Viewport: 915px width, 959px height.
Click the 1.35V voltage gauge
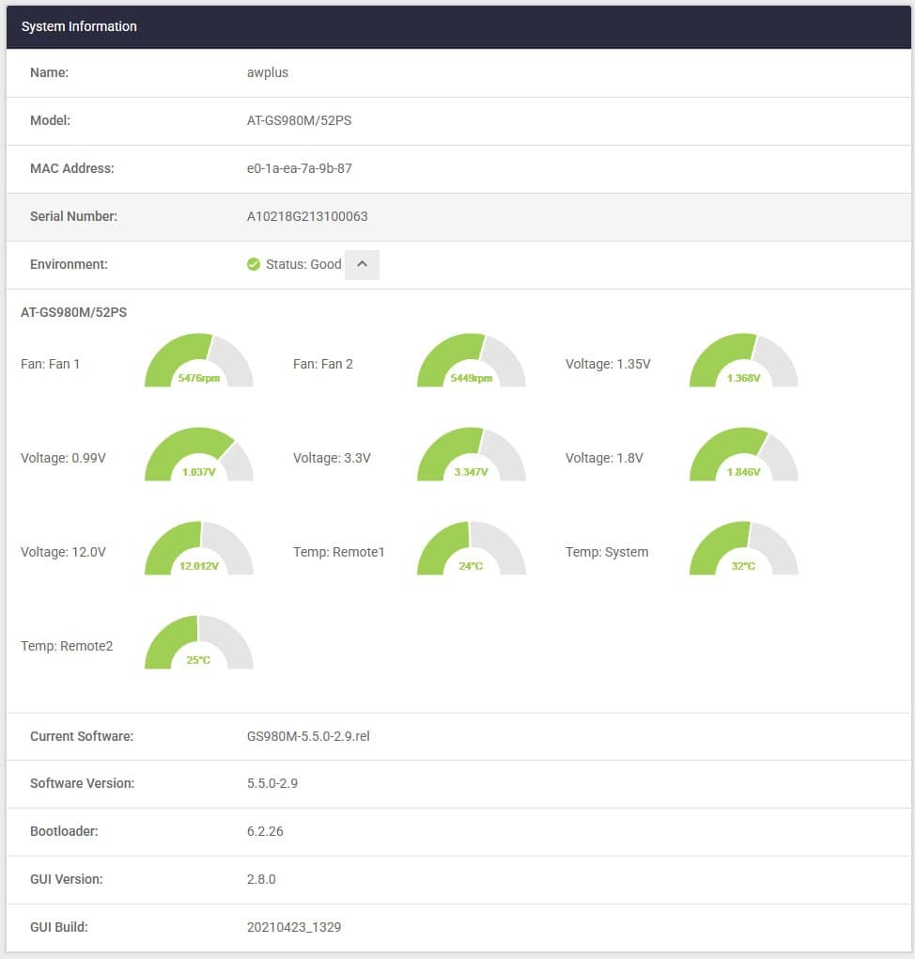pos(744,360)
